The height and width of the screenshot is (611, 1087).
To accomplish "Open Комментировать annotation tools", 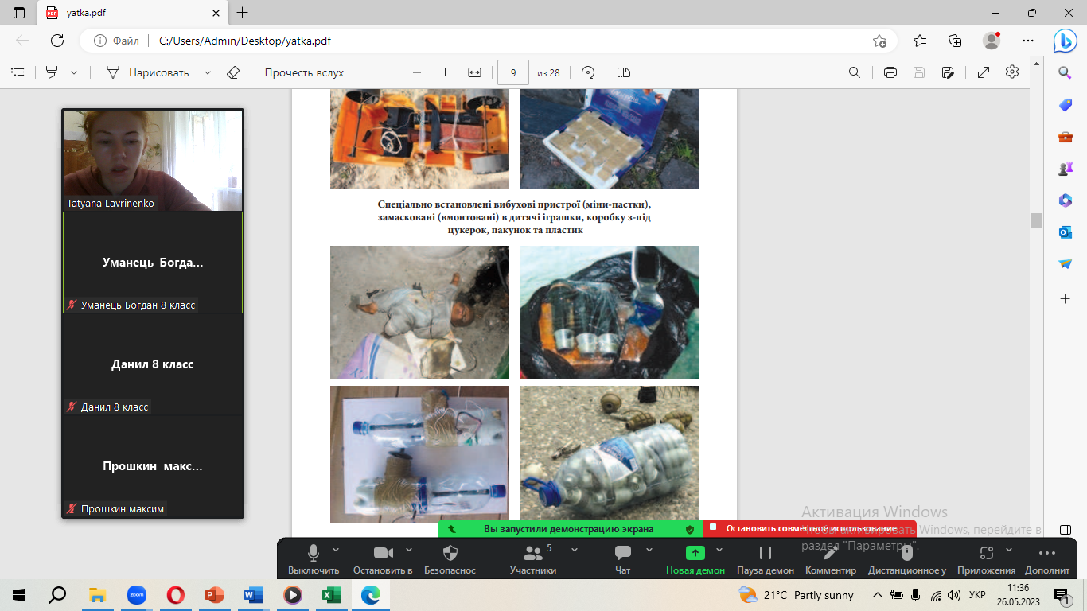I will tap(831, 560).
